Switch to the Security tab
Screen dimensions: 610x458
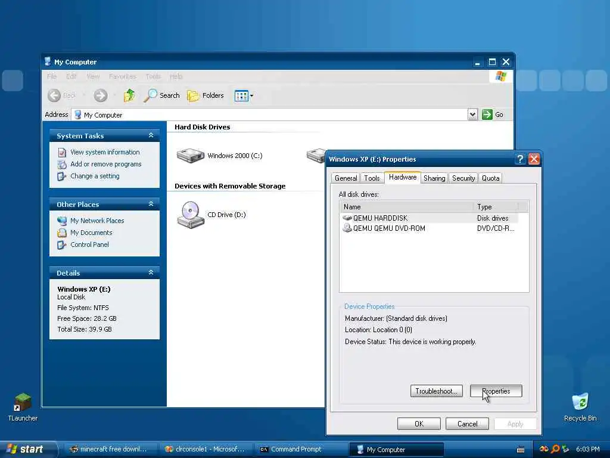tap(463, 178)
